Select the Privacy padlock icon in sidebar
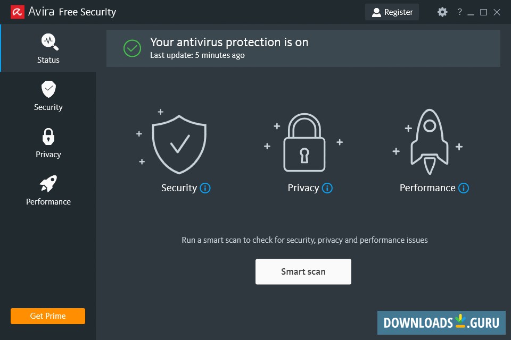 click(48, 136)
